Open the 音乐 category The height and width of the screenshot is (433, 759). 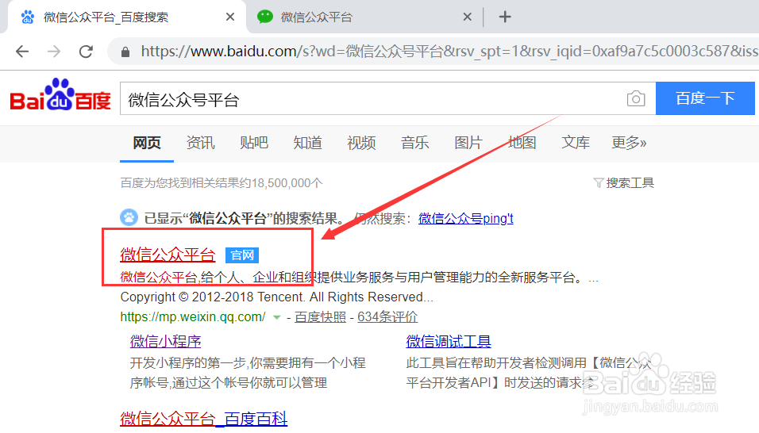415,143
